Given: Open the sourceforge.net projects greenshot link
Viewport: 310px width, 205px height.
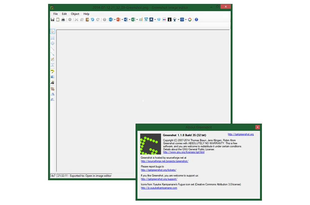Looking at the screenshot, I should tap(164, 161).
